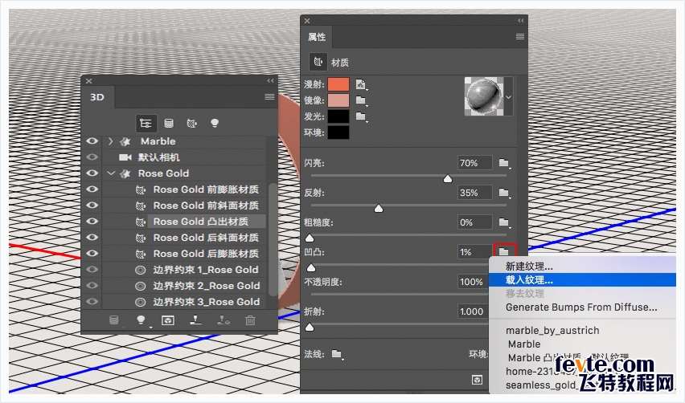Filter 3D panel by whole scene
Viewport: 685px width, 403px height.
146,124
